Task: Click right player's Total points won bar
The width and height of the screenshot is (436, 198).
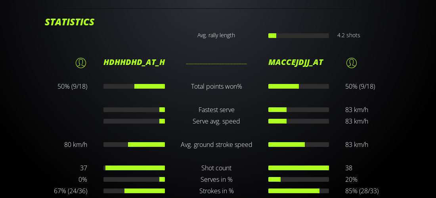Action: [x=298, y=86]
